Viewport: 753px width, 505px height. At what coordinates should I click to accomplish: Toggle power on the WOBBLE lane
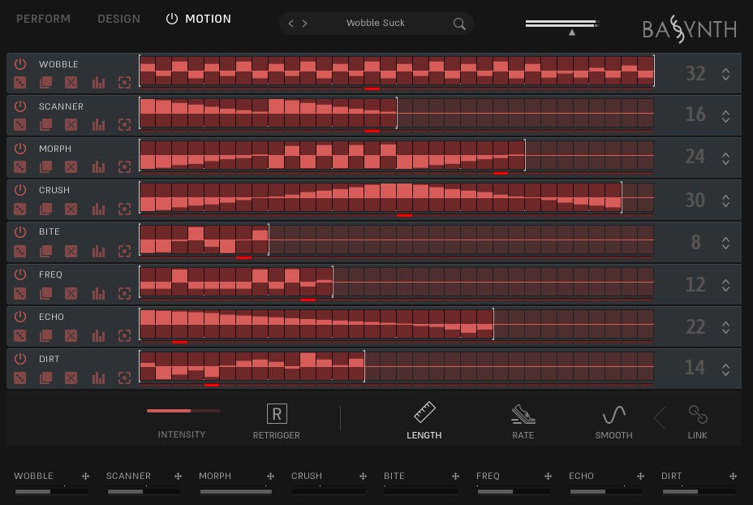19,63
